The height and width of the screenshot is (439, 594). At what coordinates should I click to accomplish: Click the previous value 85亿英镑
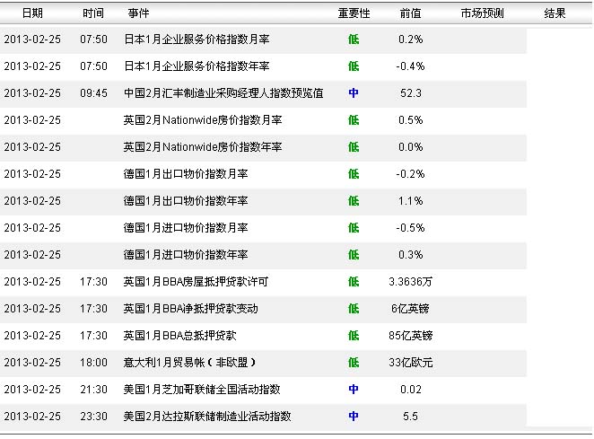click(x=411, y=336)
